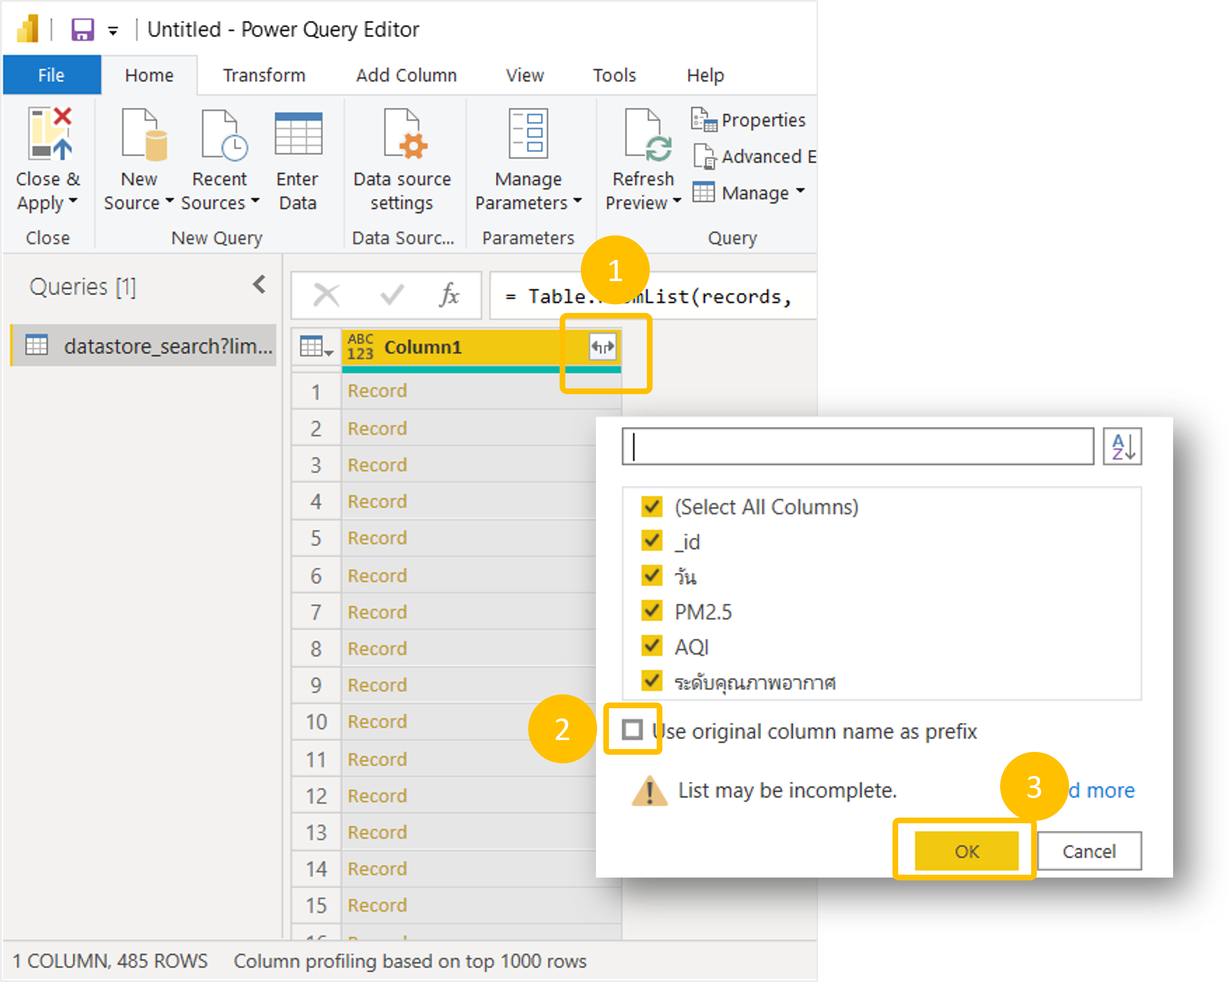This screenshot has width=1231, height=982.
Task: Click the Manage Parameters icon
Action: click(528, 133)
